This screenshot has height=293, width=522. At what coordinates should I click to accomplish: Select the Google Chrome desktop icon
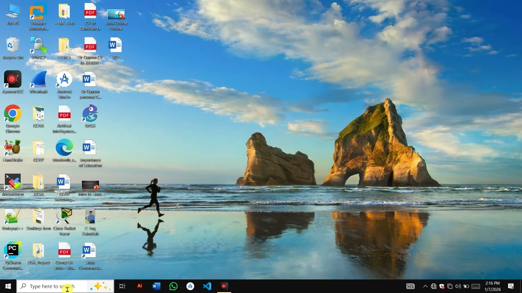click(13, 119)
